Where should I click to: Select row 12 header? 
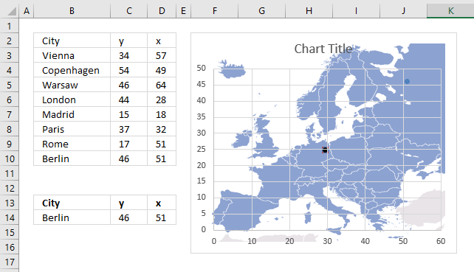10,189
